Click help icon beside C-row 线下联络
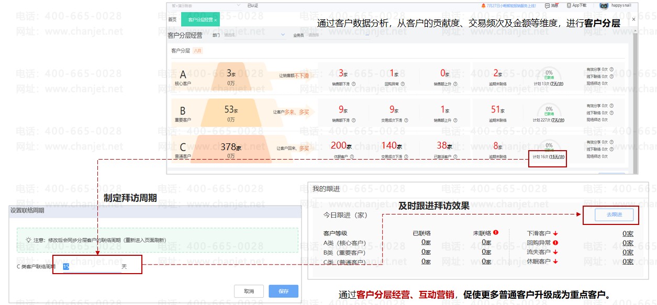Image resolution: width=657 pixels, height=305 pixels. (x=611, y=149)
